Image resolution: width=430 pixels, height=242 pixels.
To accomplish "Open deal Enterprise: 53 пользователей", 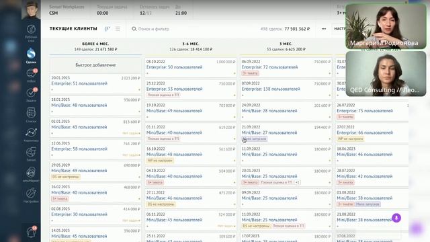I will (175, 89).
